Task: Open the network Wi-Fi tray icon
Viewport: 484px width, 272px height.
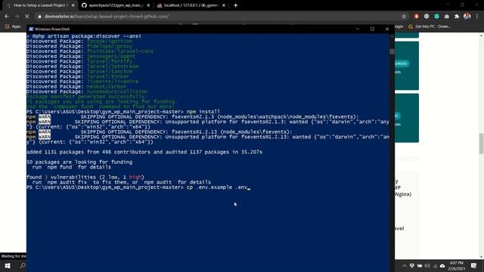Action: pos(435,265)
